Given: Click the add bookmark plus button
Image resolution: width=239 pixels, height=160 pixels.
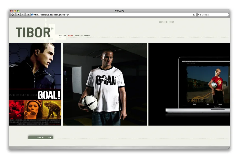Looking at the screenshot, I should 28,15.
